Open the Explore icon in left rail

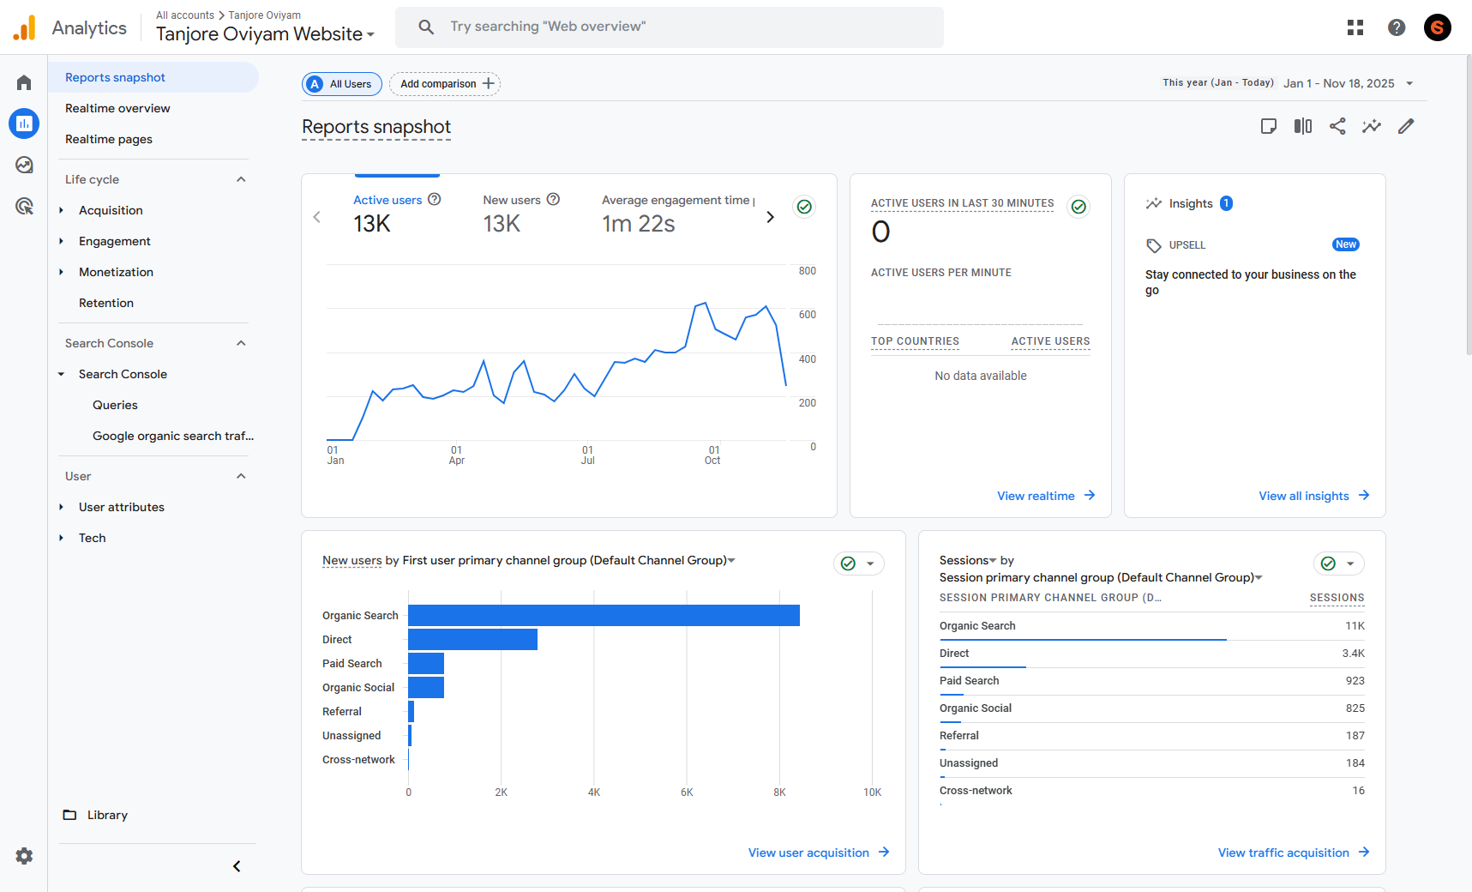tap(24, 165)
